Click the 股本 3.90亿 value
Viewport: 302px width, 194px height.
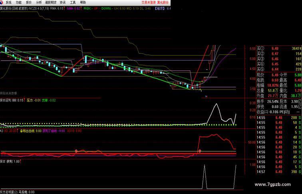pyautogui.click(x=296, y=102)
